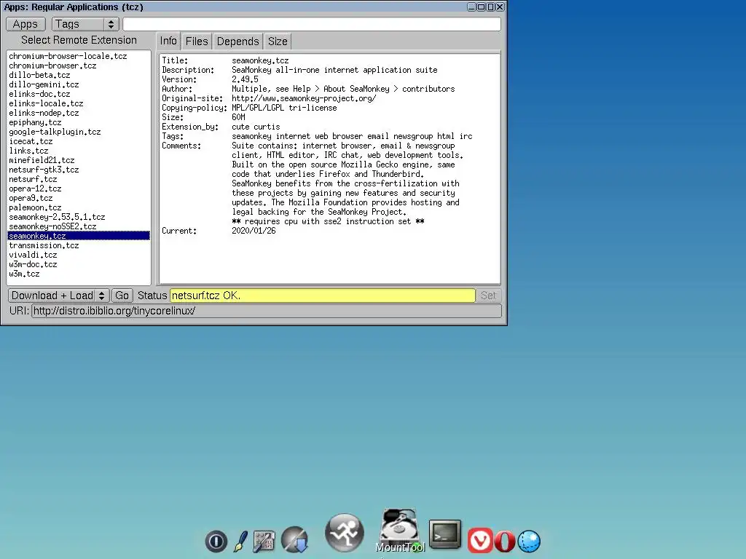Launch the Apps download icon in dock

click(x=294, y=539)
